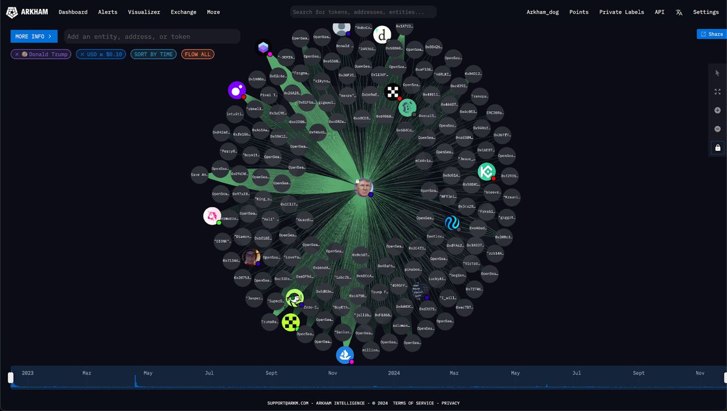Zoom in with the plus icon
The height and width of the screenshot is (411, 727).
(717, 110)
